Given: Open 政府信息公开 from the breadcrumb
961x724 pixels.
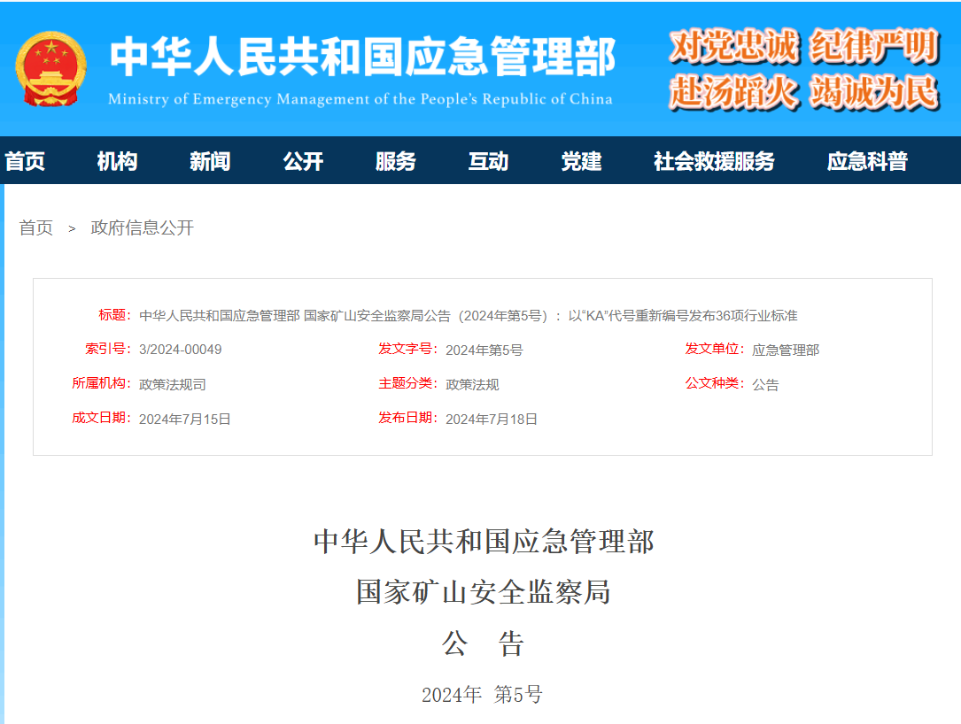Looking at the screenshot, I should pyautogui.click(x=142, y=227).
